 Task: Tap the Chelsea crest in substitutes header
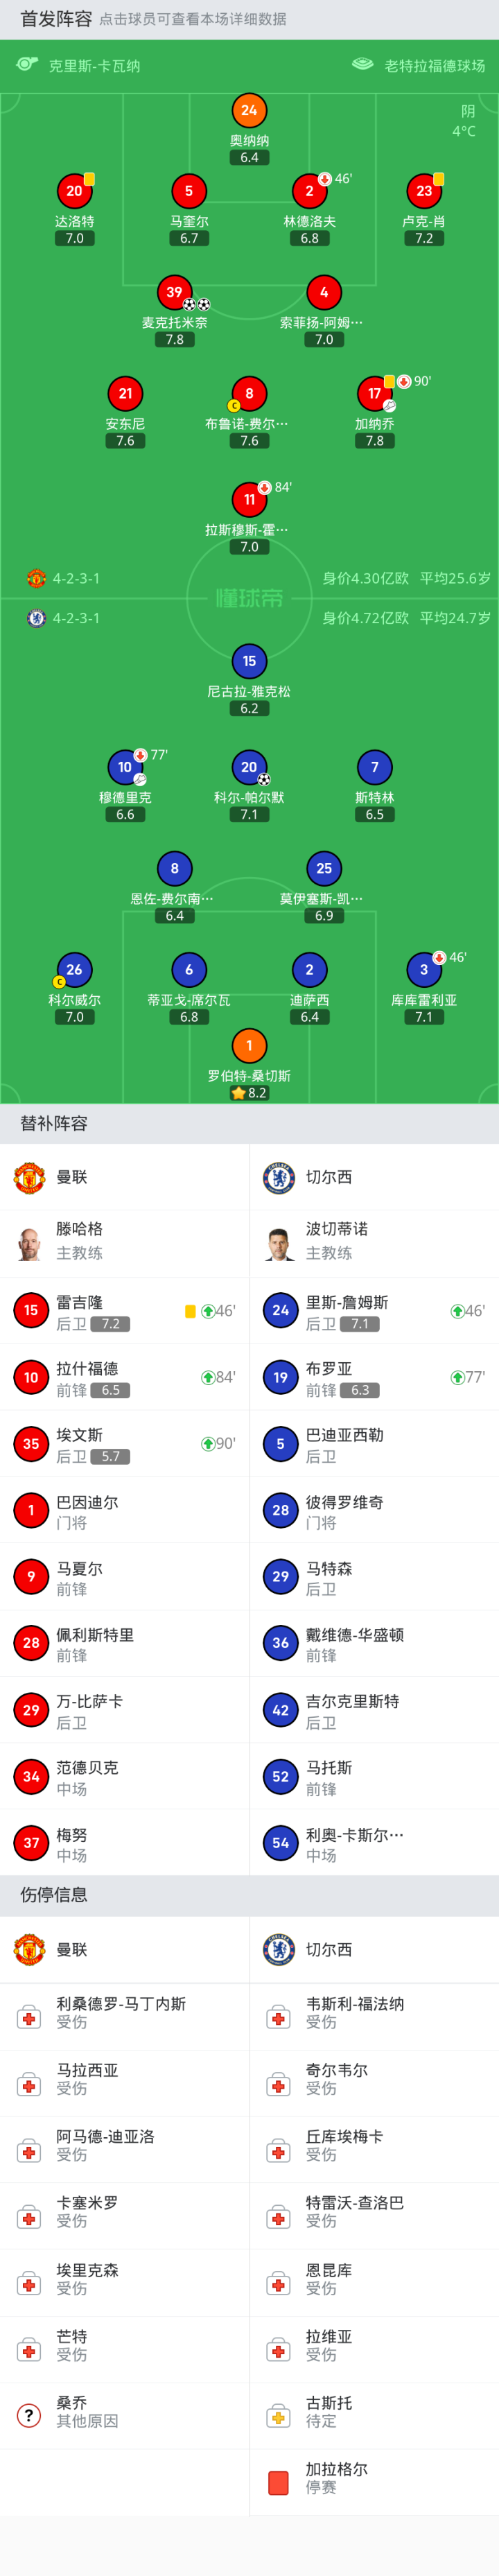click(x=278, y=1177)
